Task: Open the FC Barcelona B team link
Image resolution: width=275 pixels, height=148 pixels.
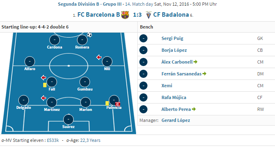Action: pyautogui.click(x=99, y=15)
